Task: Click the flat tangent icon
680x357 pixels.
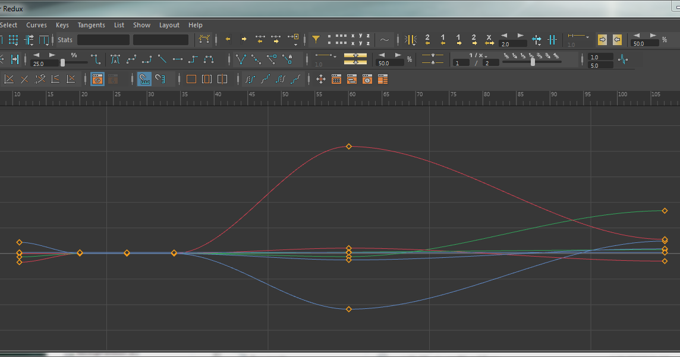Action: coord(178,58)
